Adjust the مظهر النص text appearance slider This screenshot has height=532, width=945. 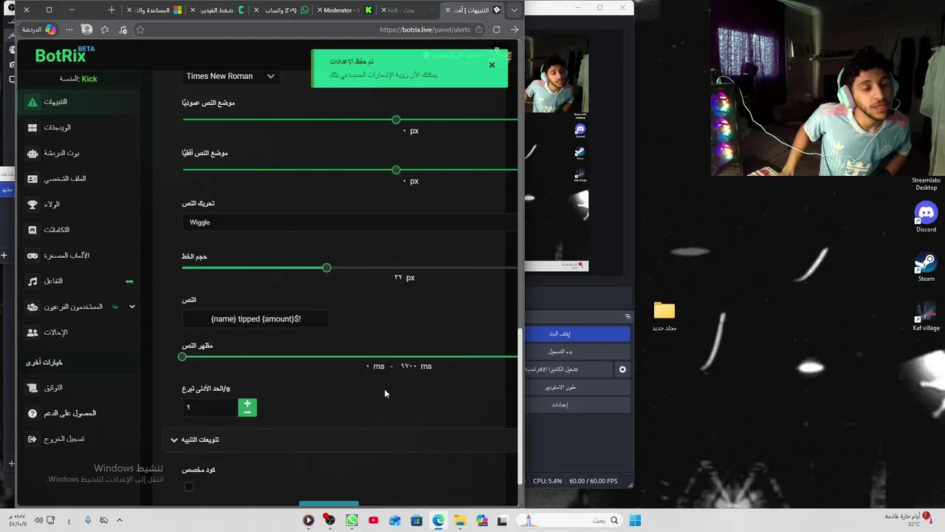[x=182, y=357]
